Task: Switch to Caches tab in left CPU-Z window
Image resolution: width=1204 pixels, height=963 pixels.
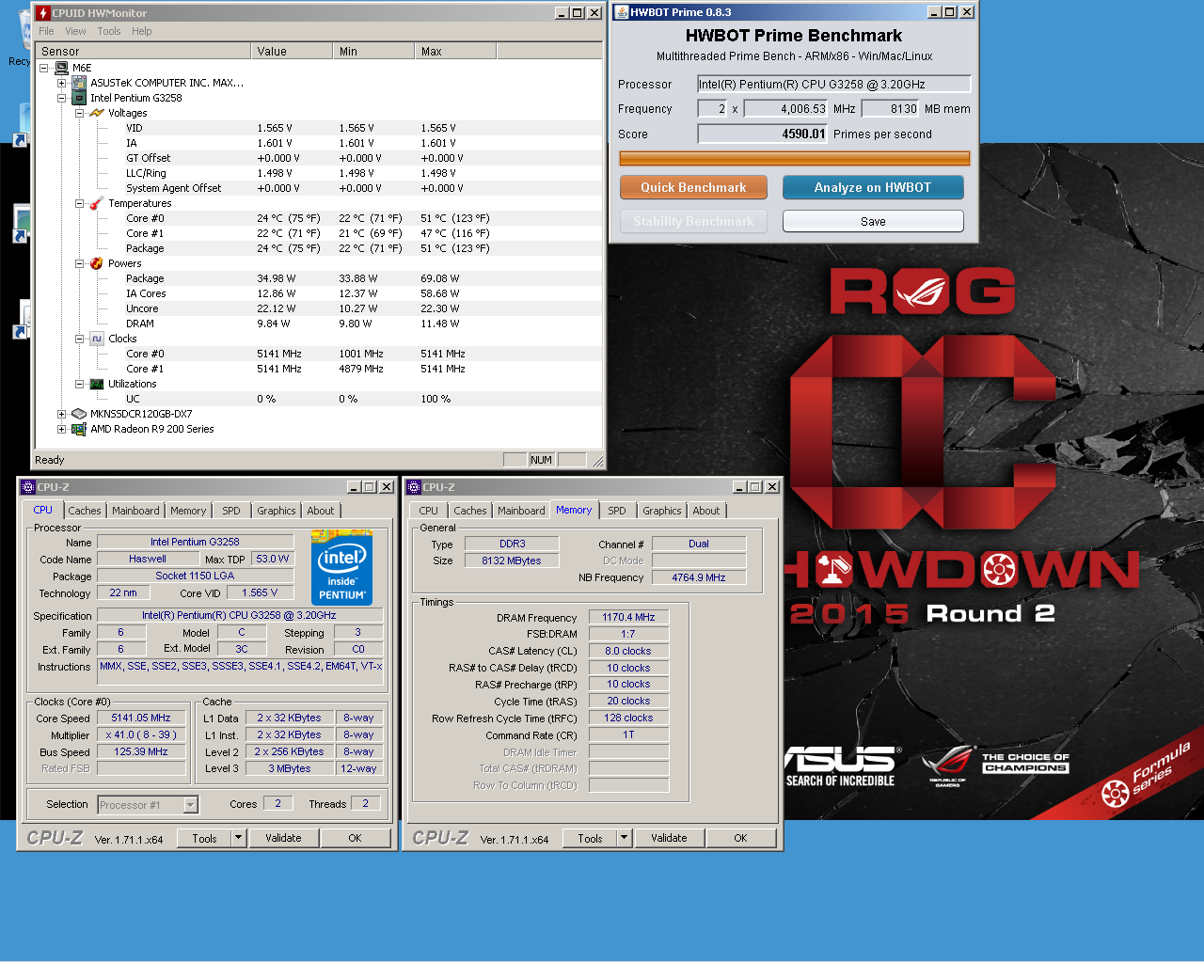Action: [x=85, y=511]
